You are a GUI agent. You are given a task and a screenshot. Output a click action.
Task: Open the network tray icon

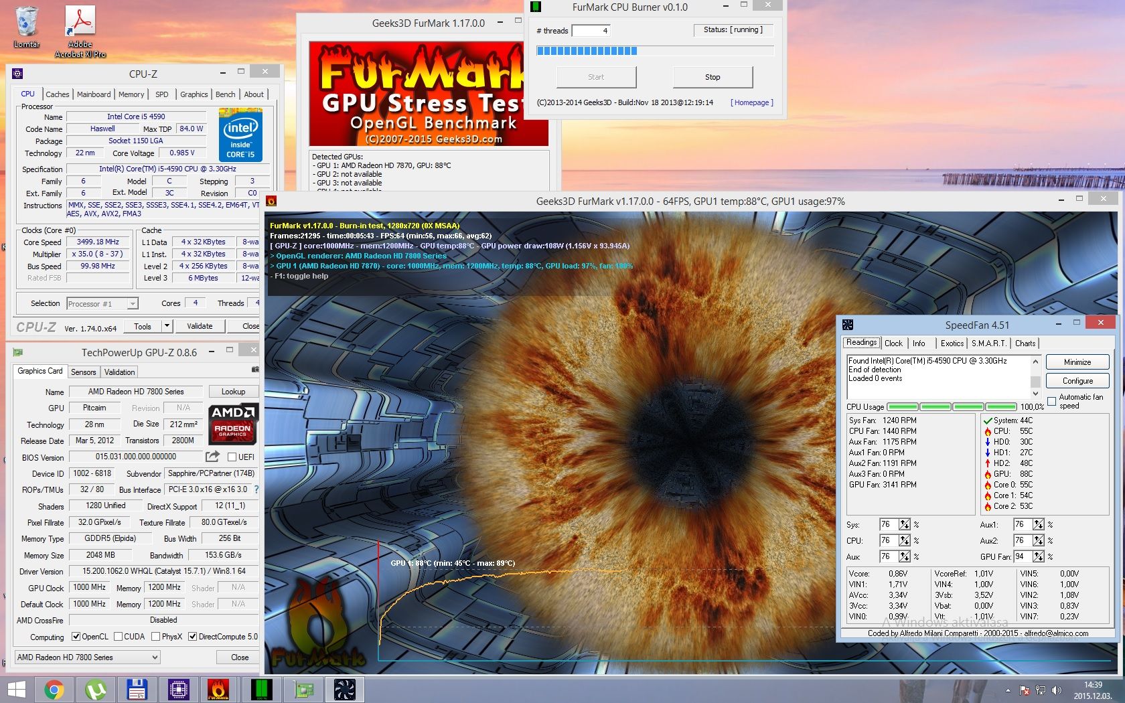pyautogui.click(x=1041, y=690)
